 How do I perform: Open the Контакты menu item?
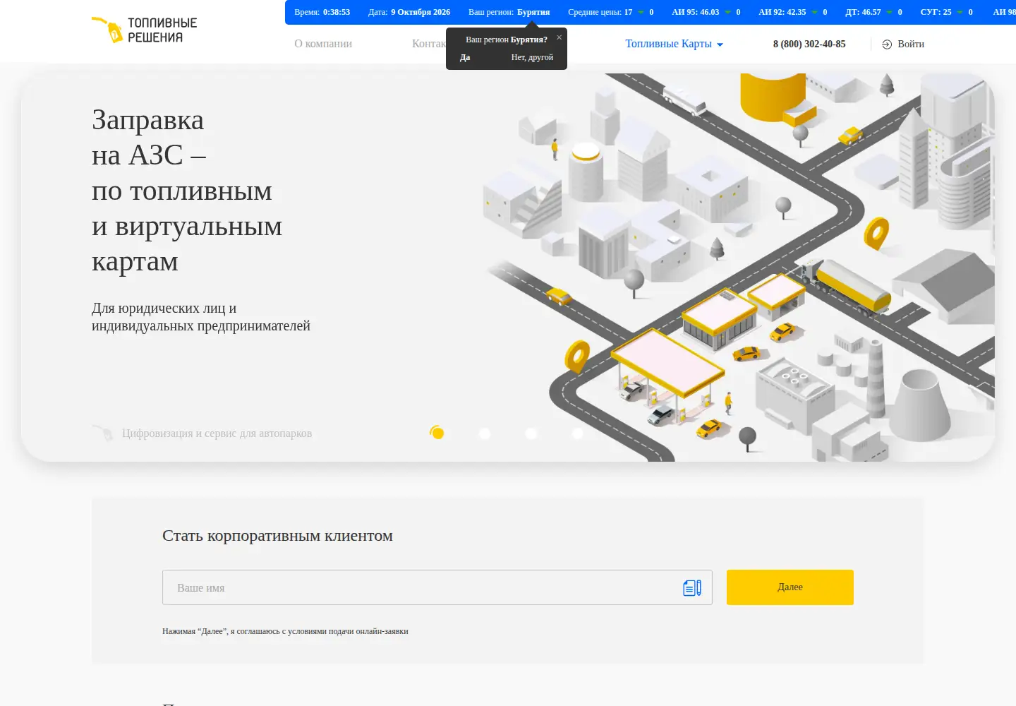429,44
